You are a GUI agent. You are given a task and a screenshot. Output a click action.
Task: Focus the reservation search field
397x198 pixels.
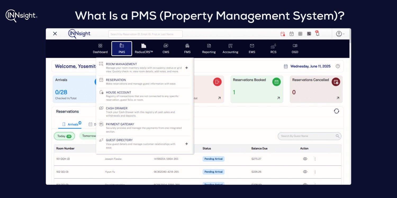(145, 34)
